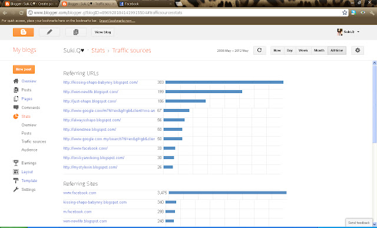The width and height of the screenshot is (377, 228).
Task: Select the Day time range
Action: click(x=290, y=50)
